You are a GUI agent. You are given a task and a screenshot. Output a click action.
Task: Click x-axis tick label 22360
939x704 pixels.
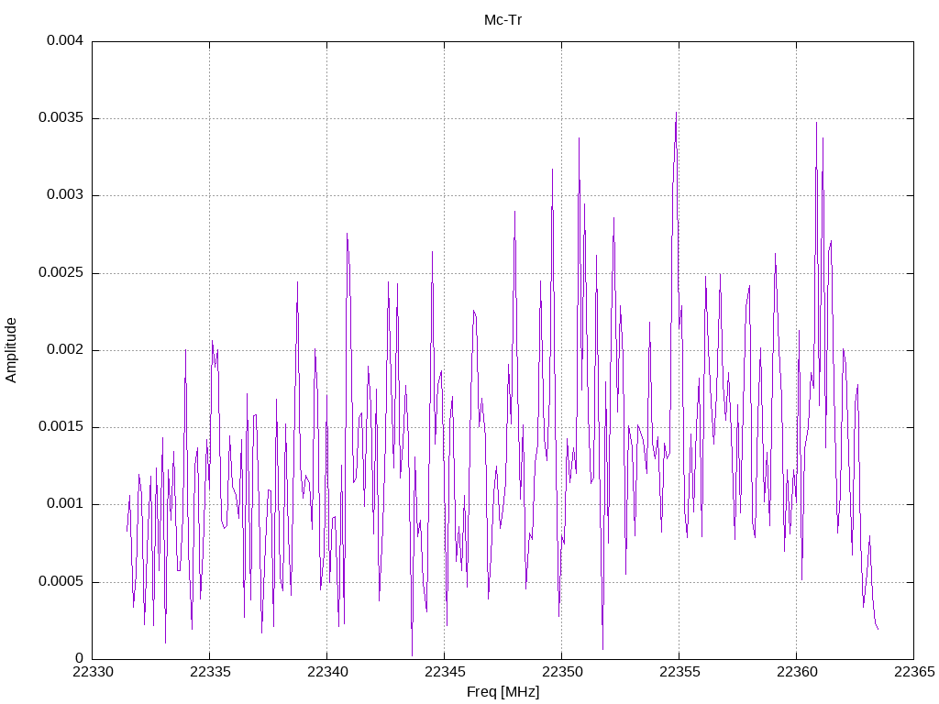(797, 672)
